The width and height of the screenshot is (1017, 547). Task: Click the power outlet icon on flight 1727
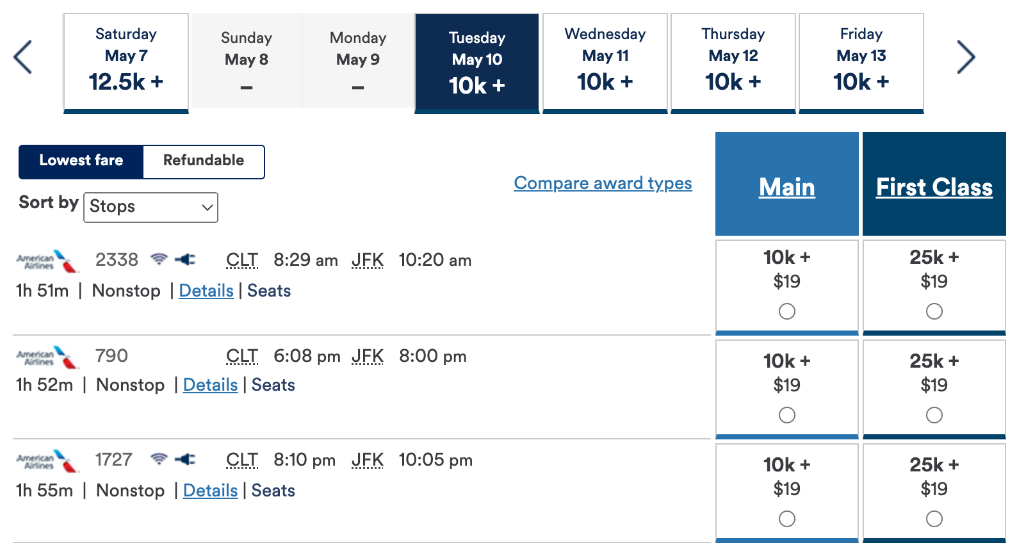pos(184,459)
